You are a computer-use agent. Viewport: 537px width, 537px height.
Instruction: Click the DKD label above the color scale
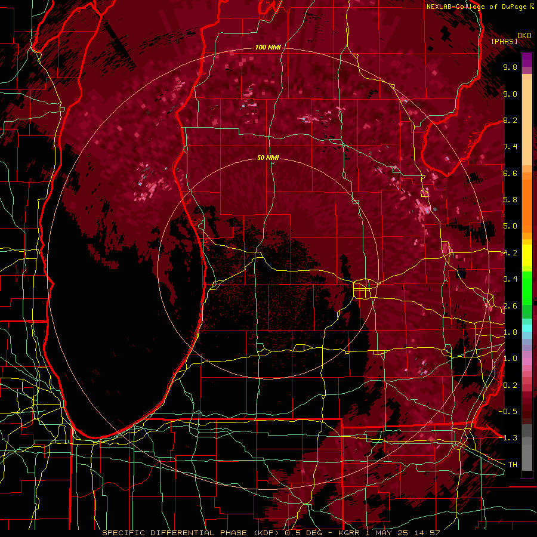click(524, 36)
